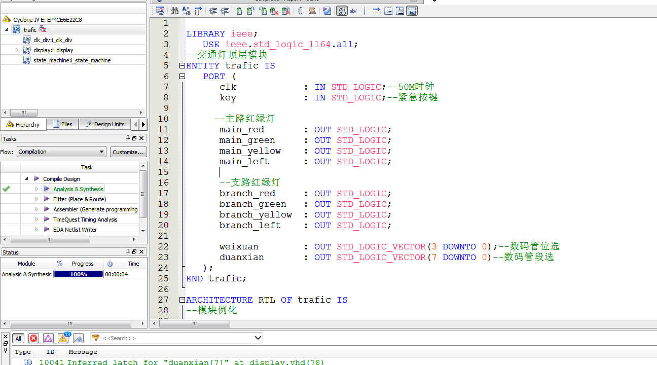Expand the Fitter (Place & Route) task
657x365 pixels.
click(x=36, y=199)
